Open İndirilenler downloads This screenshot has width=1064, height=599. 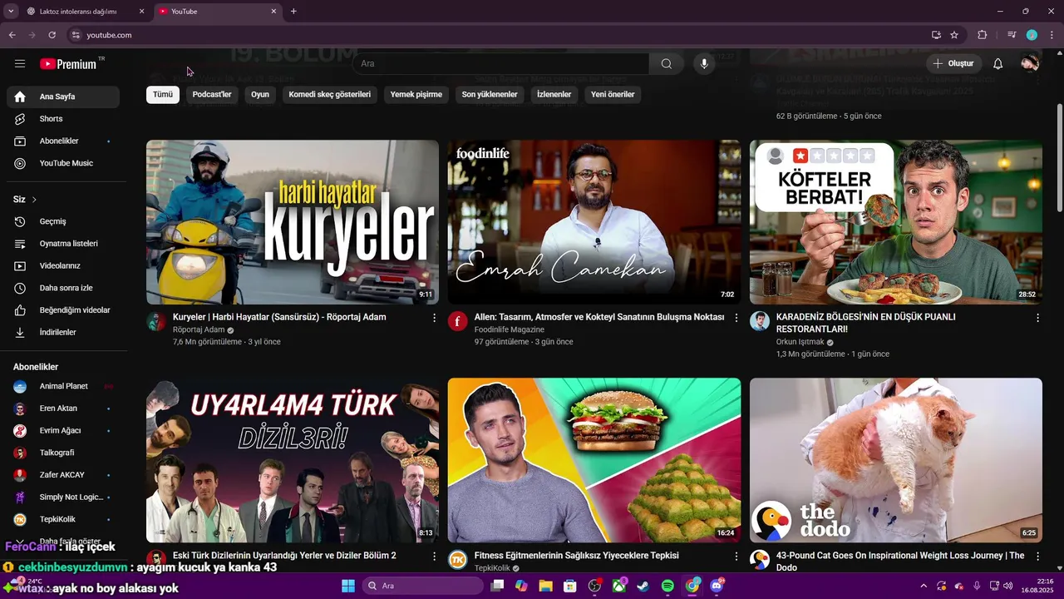pos(63,332)
